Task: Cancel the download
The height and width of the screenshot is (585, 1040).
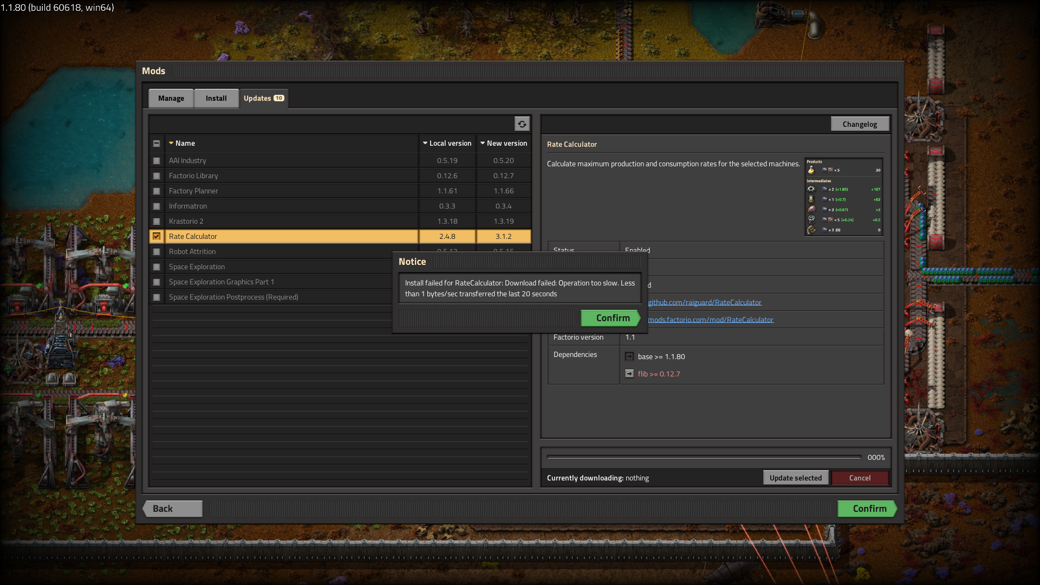Action: point(860,478)
